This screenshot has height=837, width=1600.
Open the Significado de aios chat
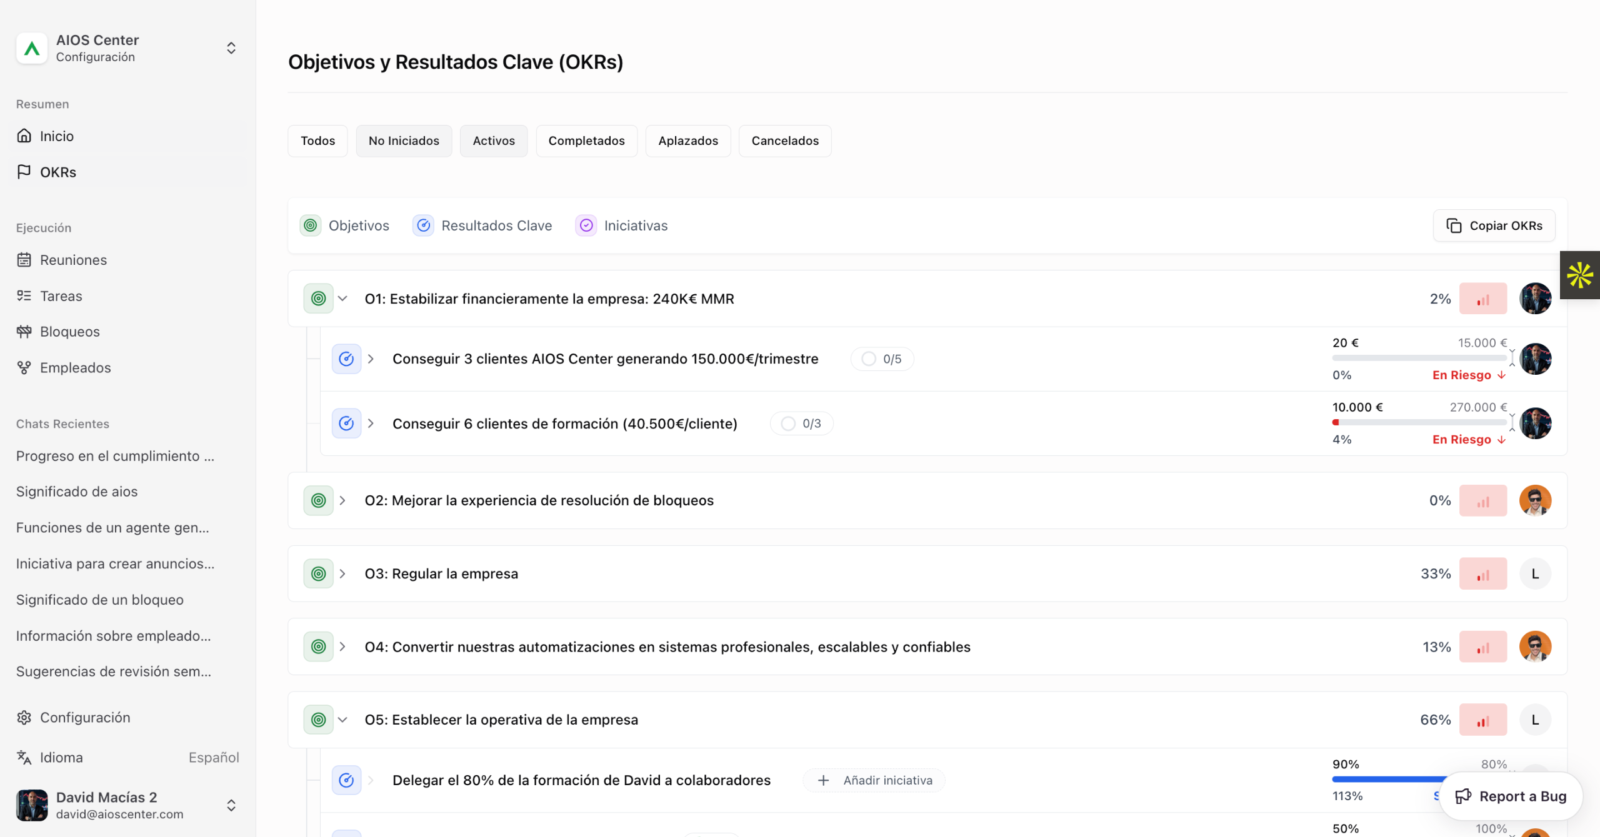pos(77,492)
